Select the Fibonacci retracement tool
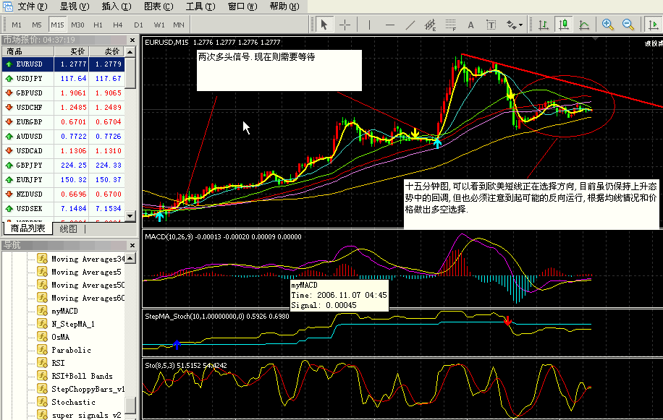The image size is (663, 420). coord(451,25)
